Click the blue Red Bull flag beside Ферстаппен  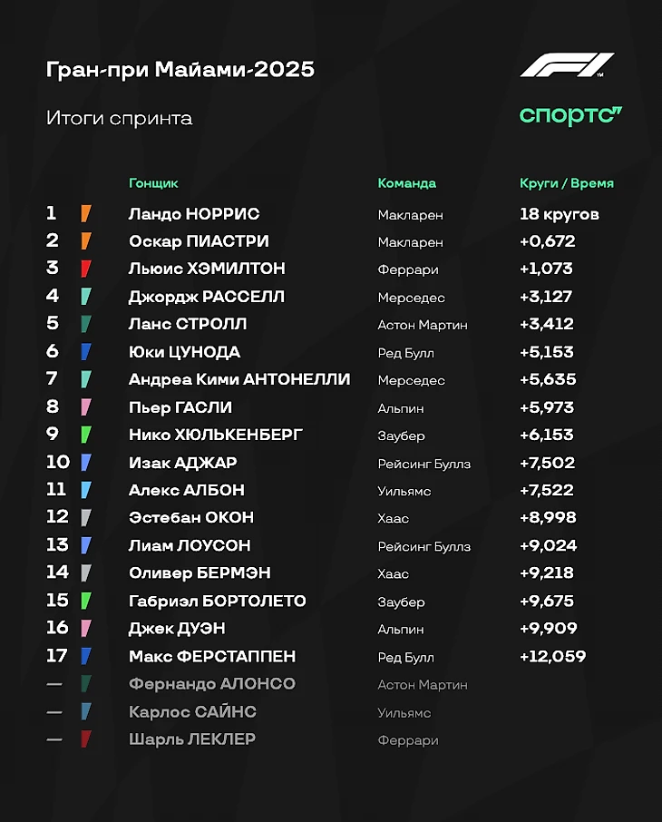tap(85, 656)
